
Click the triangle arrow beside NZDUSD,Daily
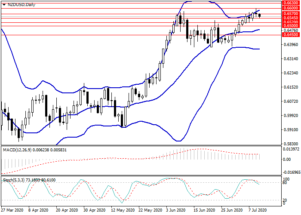[4, 5]
